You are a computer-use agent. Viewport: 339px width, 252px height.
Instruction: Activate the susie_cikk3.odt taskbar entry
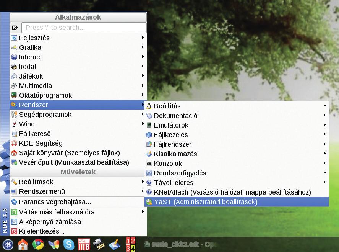click(180, 244)
